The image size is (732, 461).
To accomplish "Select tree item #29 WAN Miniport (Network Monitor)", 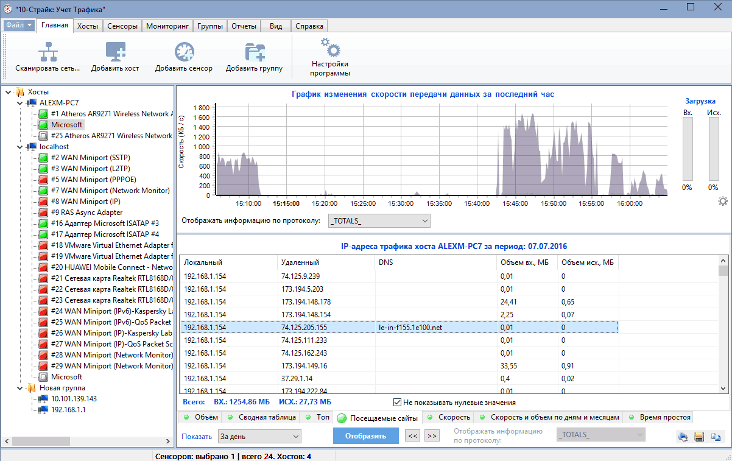I will point(111,366).
